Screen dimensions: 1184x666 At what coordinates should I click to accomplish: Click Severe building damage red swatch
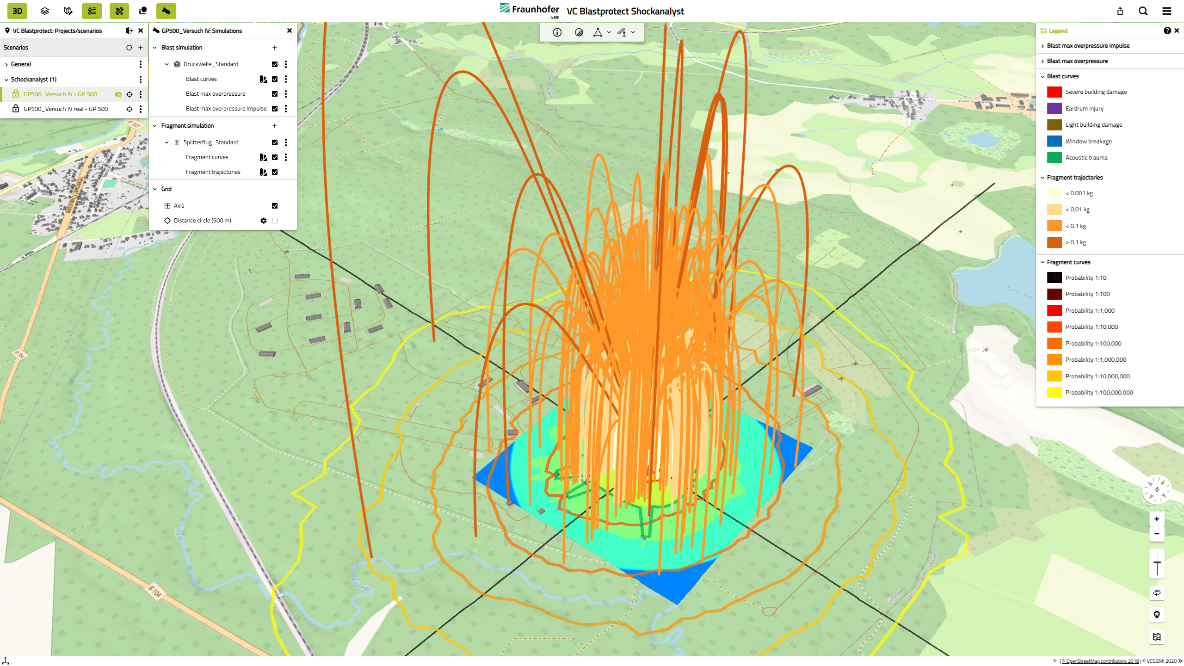tap(1054, 92)
